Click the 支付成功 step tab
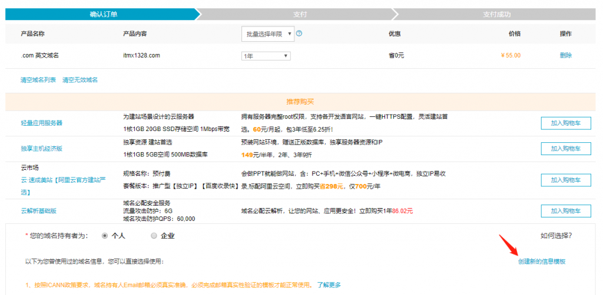Image resolution: width=603 pixels, height=295 pixels. [496, 14]
